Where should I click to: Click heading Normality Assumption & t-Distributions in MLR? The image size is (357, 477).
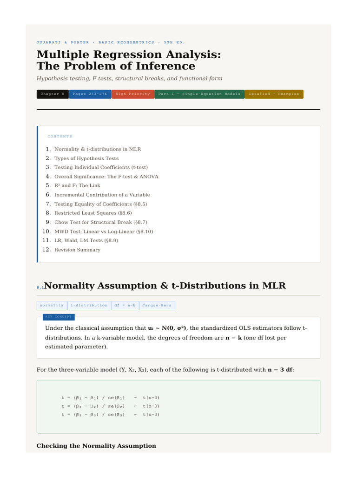pos(165,286)
